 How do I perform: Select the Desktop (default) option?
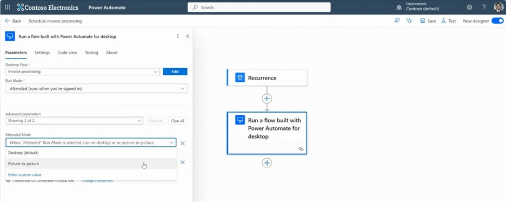pyautogui.click(x=91, y=153)
